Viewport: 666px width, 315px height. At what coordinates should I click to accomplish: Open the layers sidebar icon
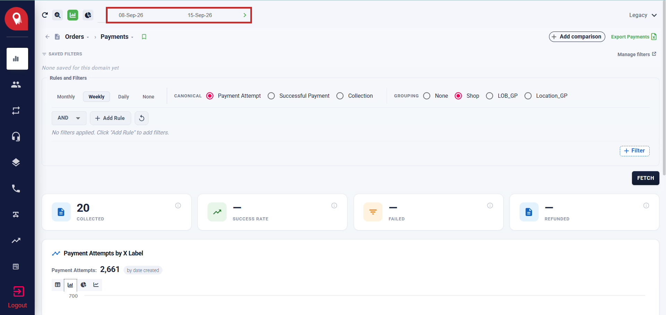pos(16,163)
